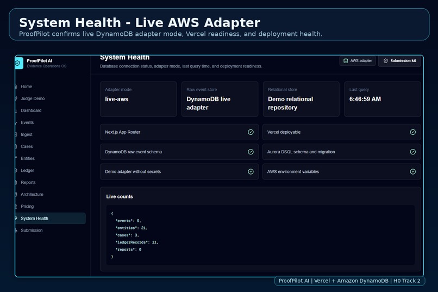Click Aurora DSQL schema check icon
Image resolution: width=438 pixels, height=292 pixels.
click(412, 152)
